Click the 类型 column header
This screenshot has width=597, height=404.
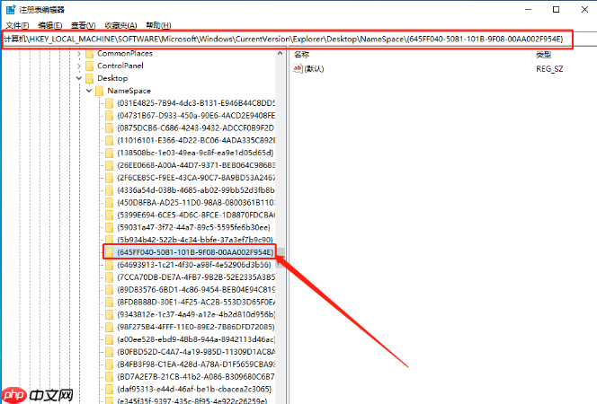tap(543, 55)
